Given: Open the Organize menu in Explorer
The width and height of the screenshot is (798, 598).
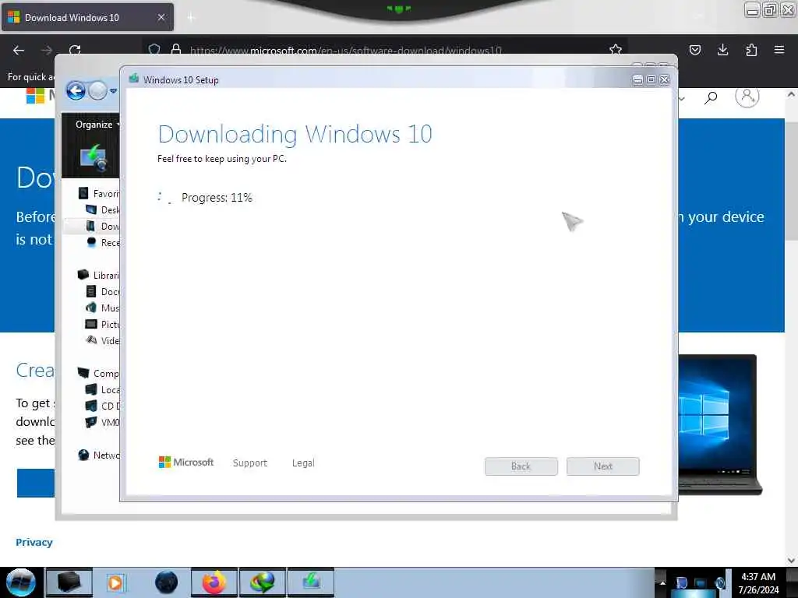Looking at the screenshot, I should click(x=97, y=125).
